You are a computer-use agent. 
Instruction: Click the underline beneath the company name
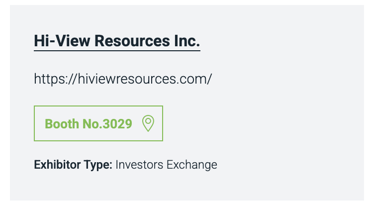117,50
